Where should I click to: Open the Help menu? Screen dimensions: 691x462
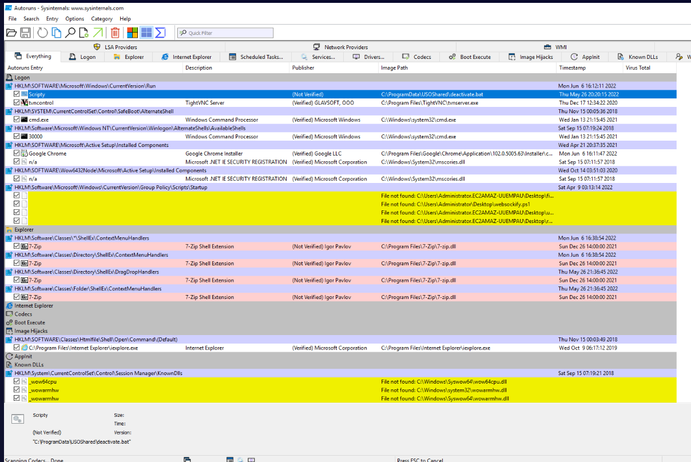point(125,19)
